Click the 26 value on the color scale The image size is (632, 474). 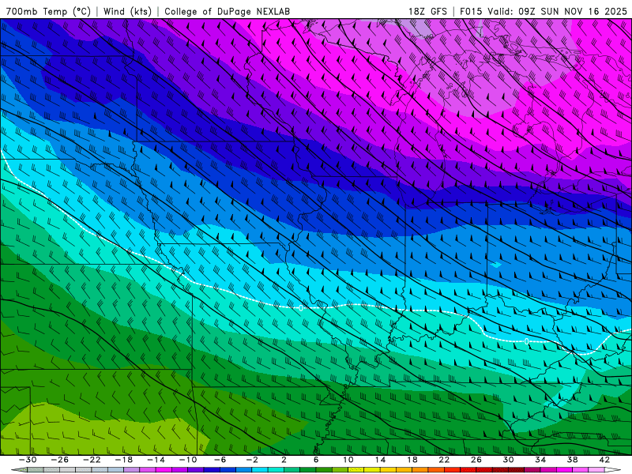476,460
